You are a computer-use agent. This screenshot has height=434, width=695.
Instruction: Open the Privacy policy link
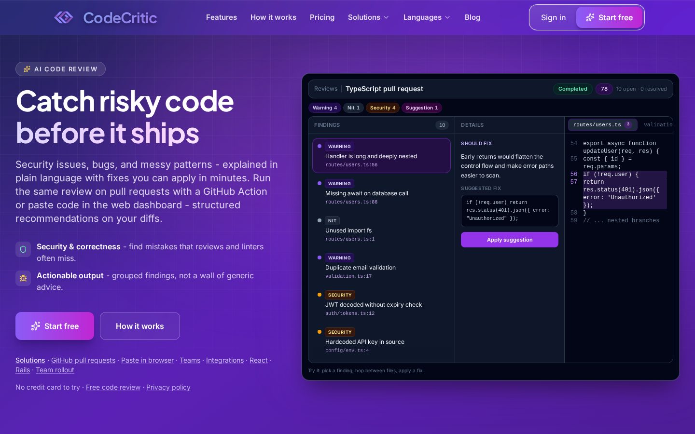[168, 387]
